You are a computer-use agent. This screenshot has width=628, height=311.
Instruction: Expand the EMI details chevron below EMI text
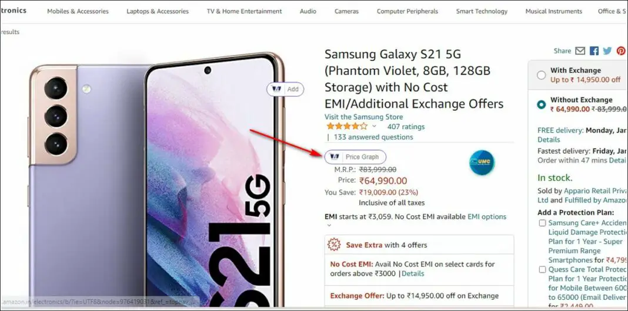pos(329,225)
